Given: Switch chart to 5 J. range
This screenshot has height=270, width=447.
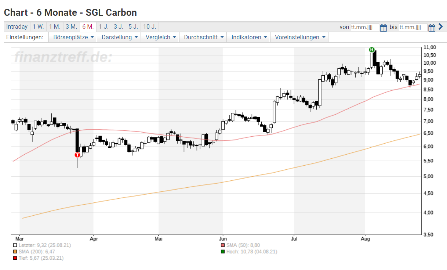Looking at the screenshot, I should pos(133,27).
